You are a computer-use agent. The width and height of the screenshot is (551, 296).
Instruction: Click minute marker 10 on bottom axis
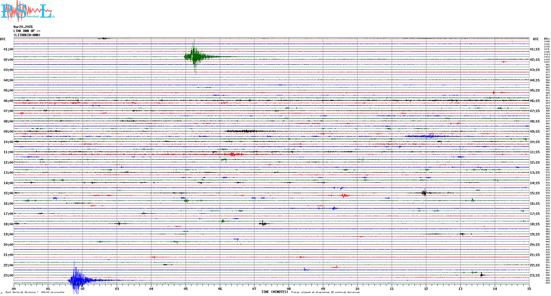(x=357, y=289)
